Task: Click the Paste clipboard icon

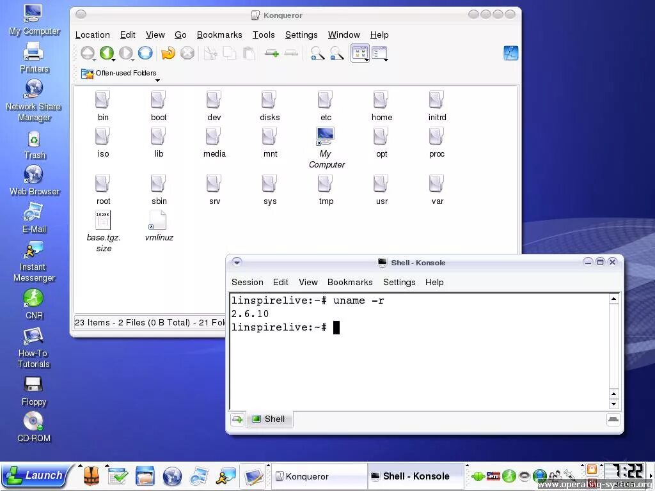Action: coord(249,54)
